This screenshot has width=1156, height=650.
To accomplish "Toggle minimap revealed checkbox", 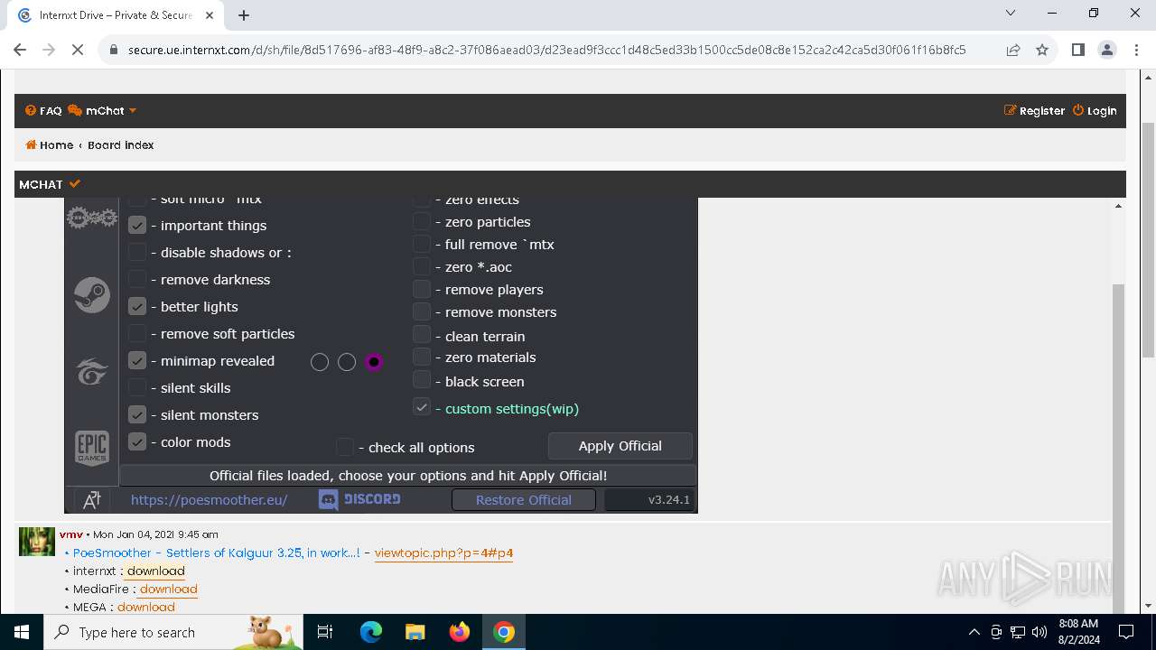I will coord(137,360).
